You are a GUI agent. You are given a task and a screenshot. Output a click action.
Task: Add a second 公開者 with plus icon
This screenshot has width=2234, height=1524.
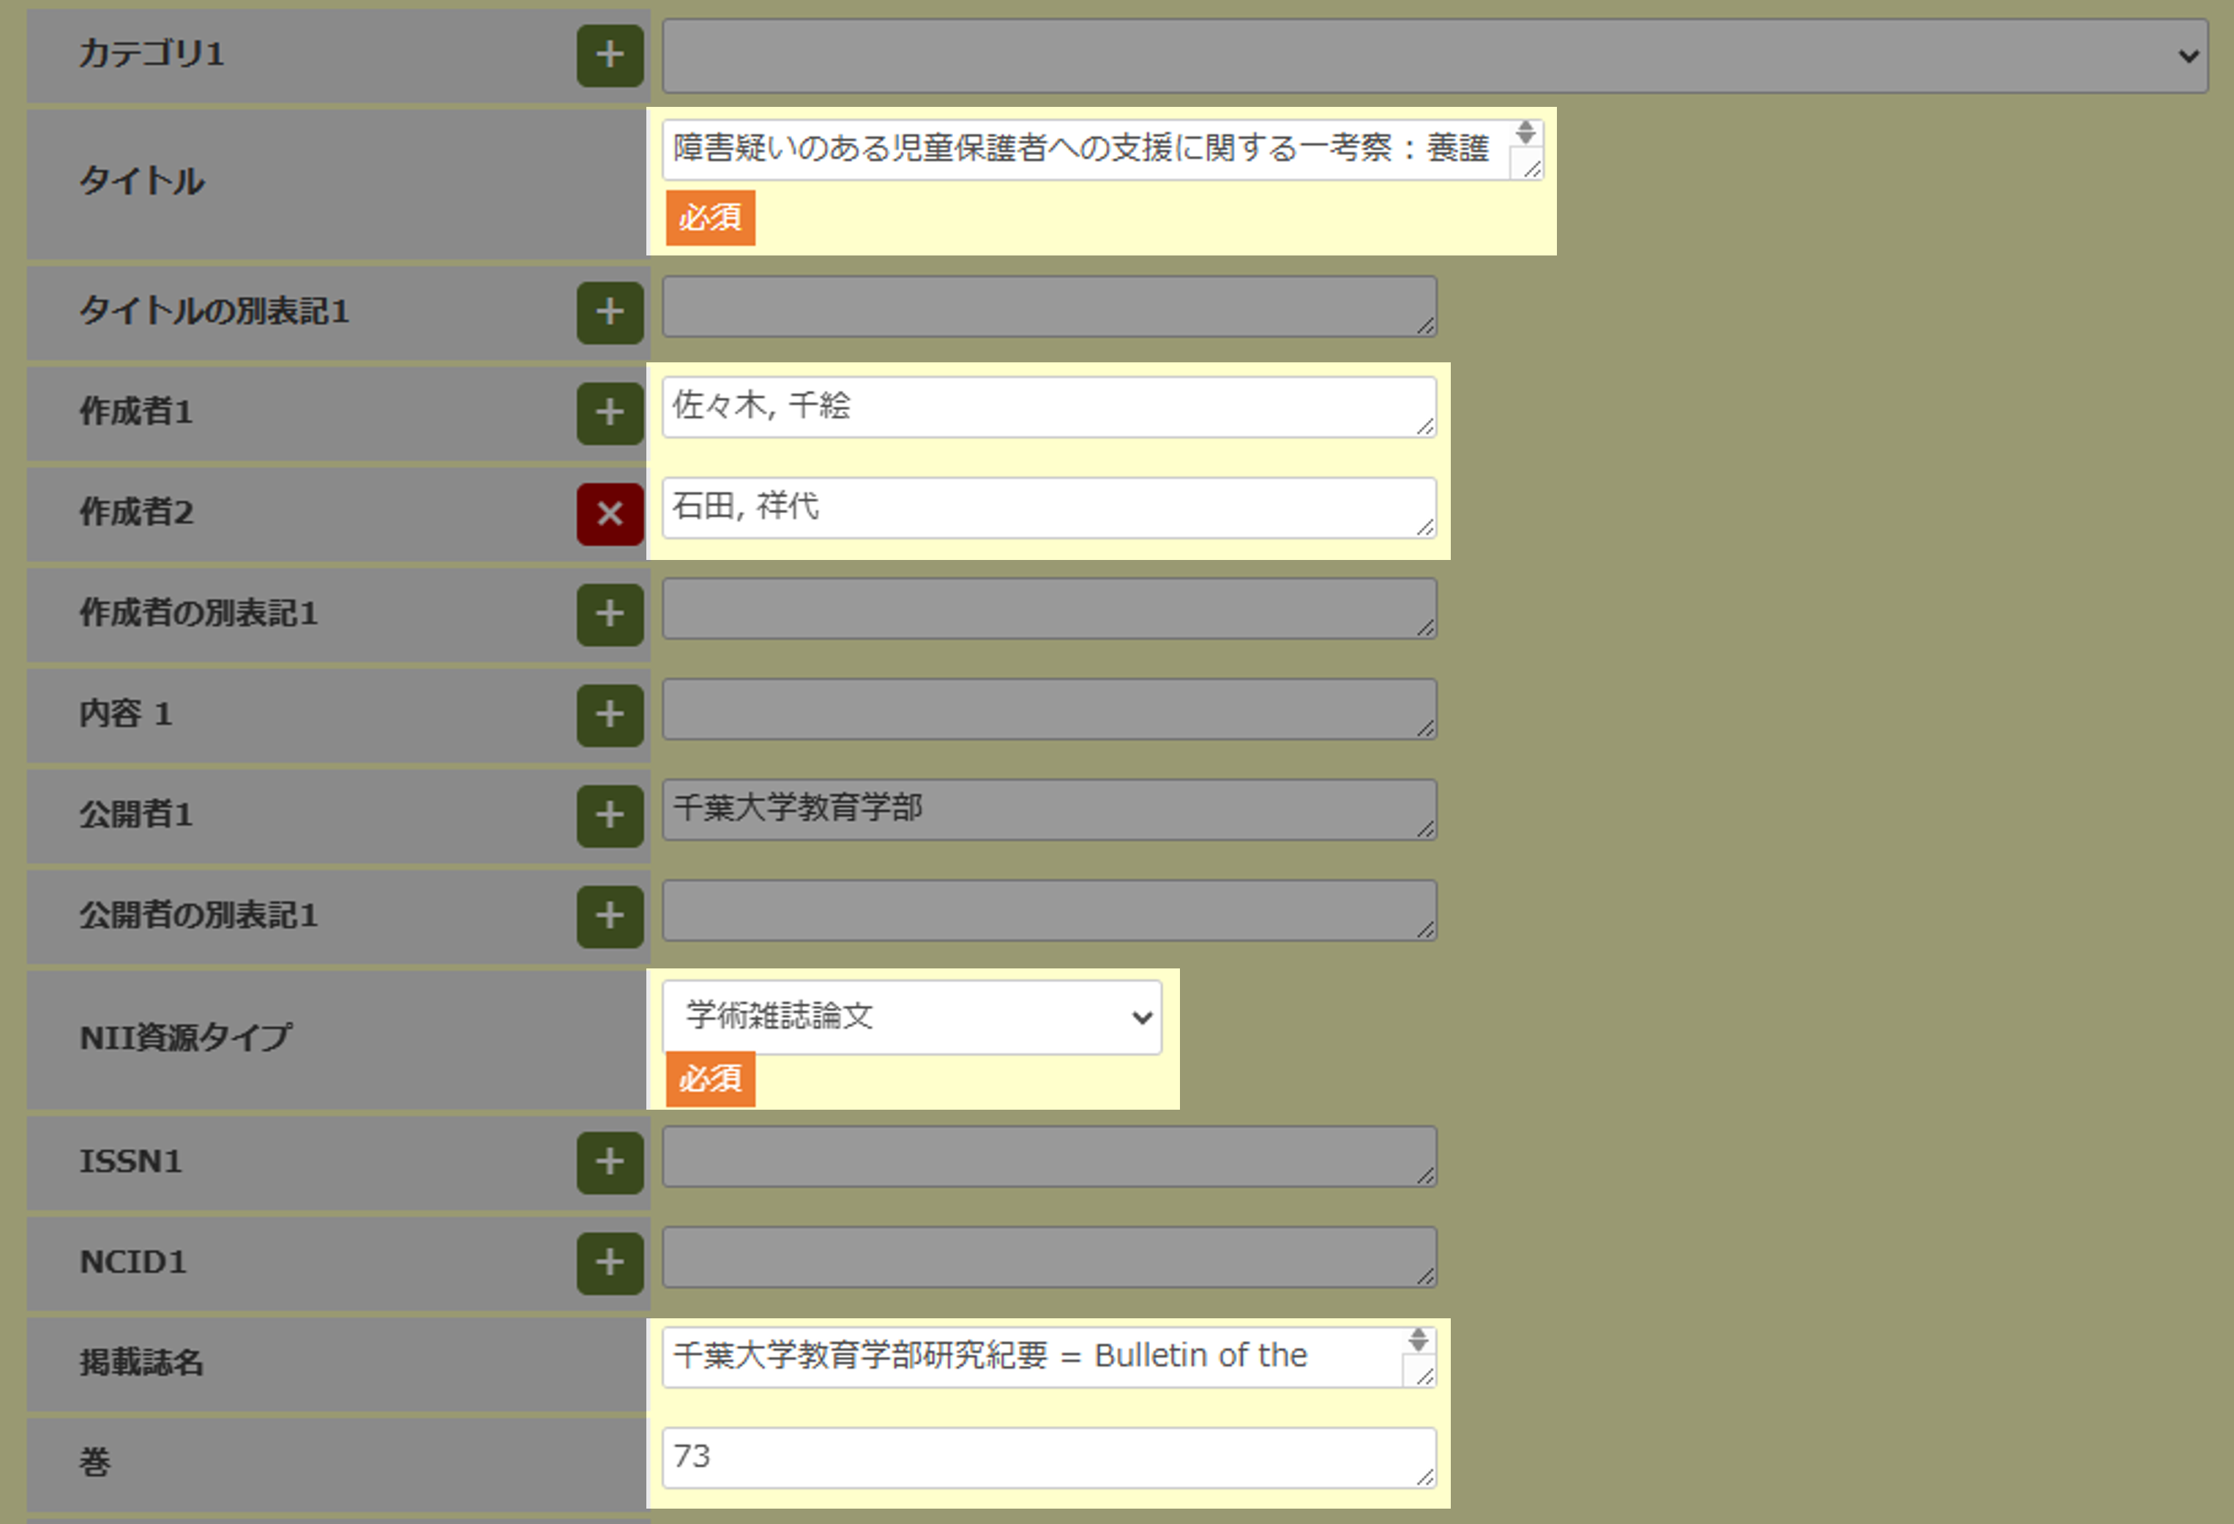click(610, 816)
